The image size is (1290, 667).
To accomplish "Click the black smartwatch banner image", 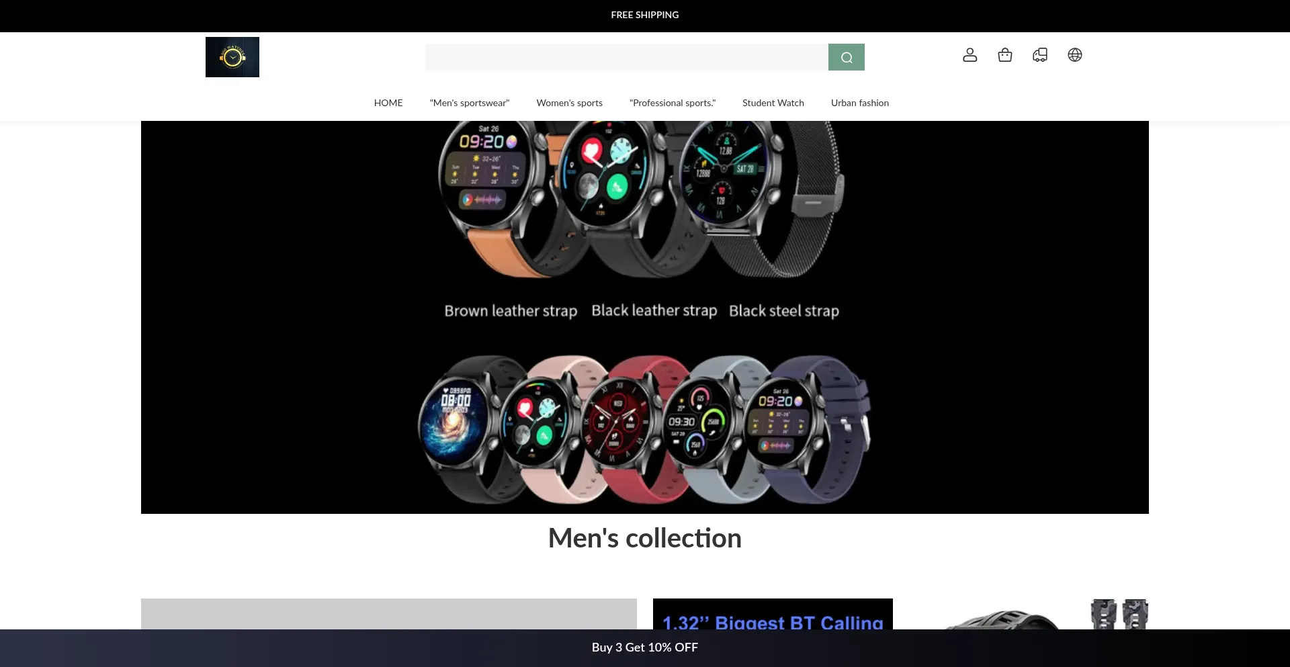I will (x=644, y=316).
